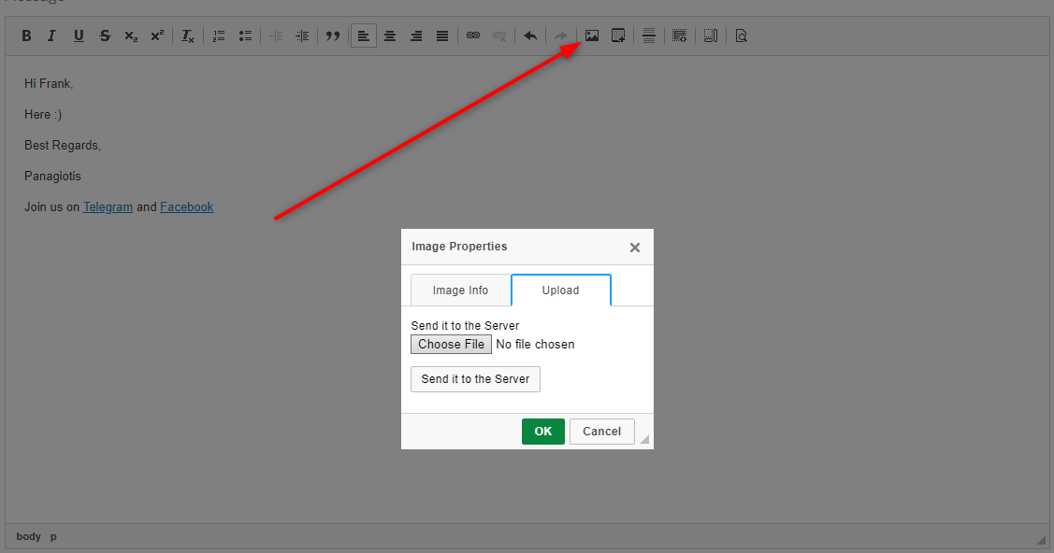Screen dimensions: 1054x553
Task: Click the 'Hi Frank,' line
Action: point(49,83)
